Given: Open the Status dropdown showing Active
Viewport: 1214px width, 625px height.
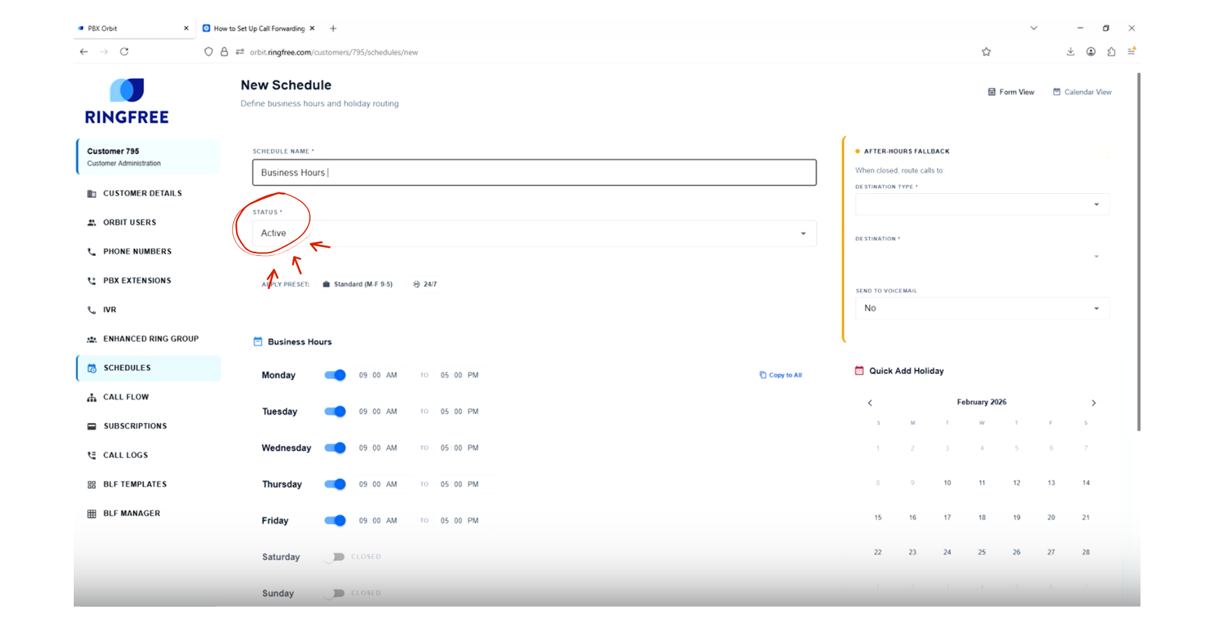Looking at the screenshot, I should tap(533, 233).
